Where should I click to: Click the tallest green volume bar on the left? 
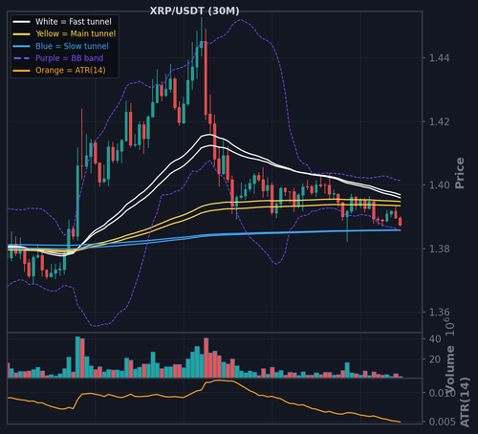pos(77,357)
